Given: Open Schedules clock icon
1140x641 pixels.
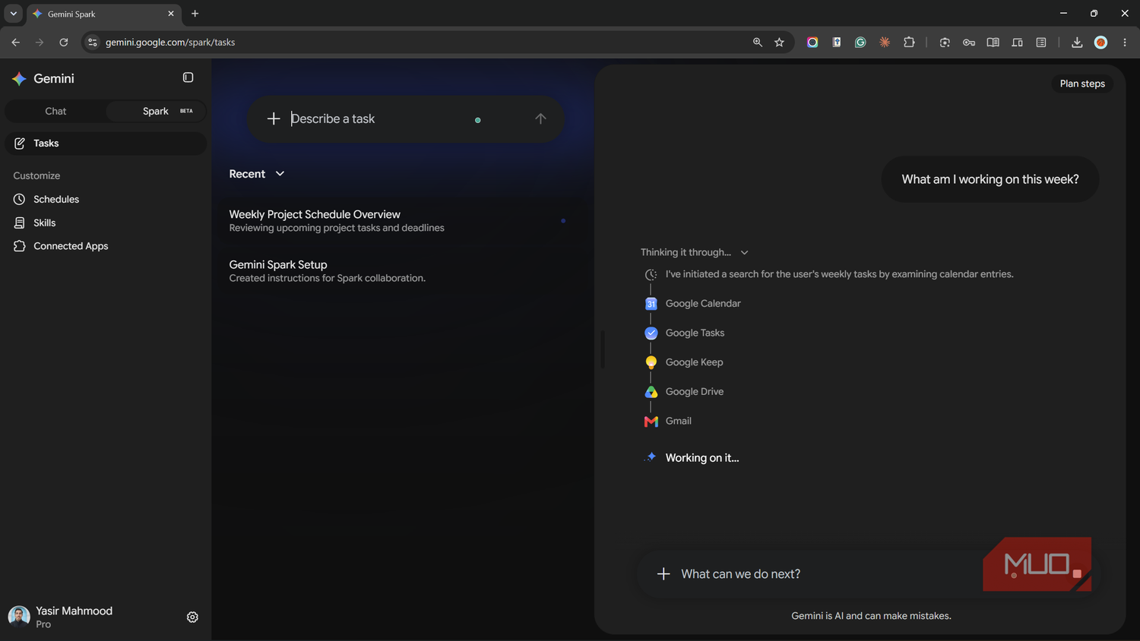Looking at the screenshot, I should tap(20, 199).
